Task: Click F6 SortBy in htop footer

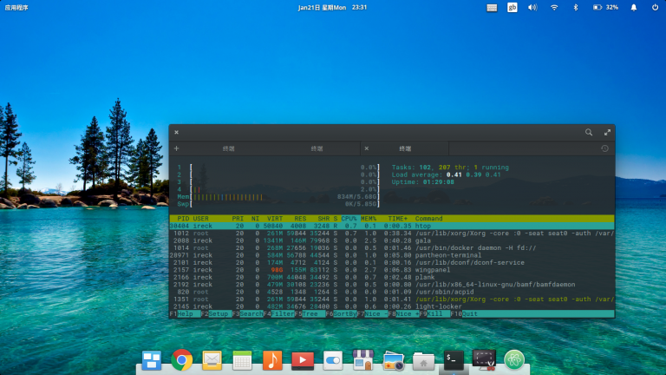Action: click(x=341, y=313)
